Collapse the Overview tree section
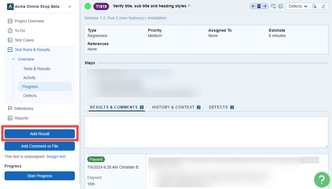The image size is (332, 189). [x=13, y=59]
